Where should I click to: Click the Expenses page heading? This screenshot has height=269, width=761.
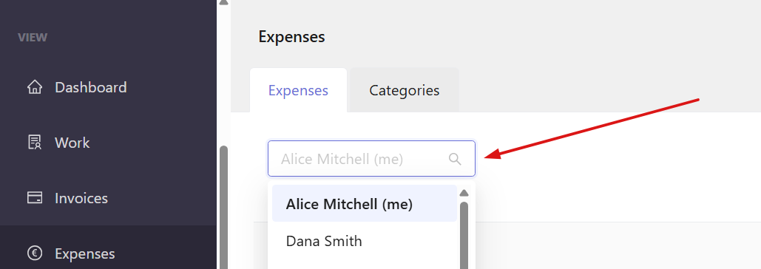[291, 37]
